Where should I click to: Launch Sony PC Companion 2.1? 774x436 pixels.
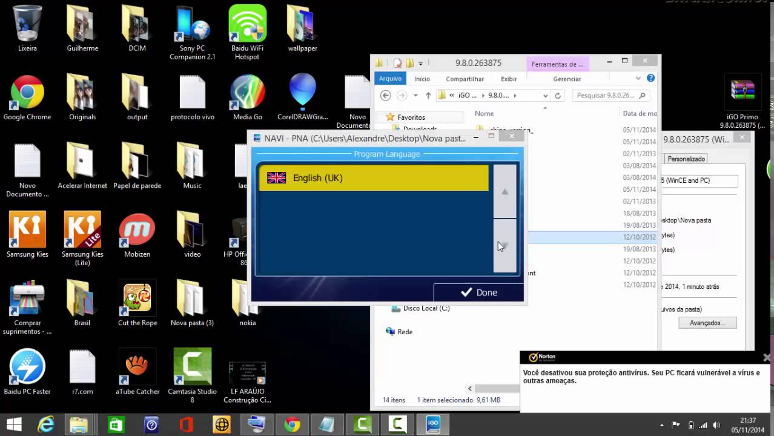click(x=193, y=33)
